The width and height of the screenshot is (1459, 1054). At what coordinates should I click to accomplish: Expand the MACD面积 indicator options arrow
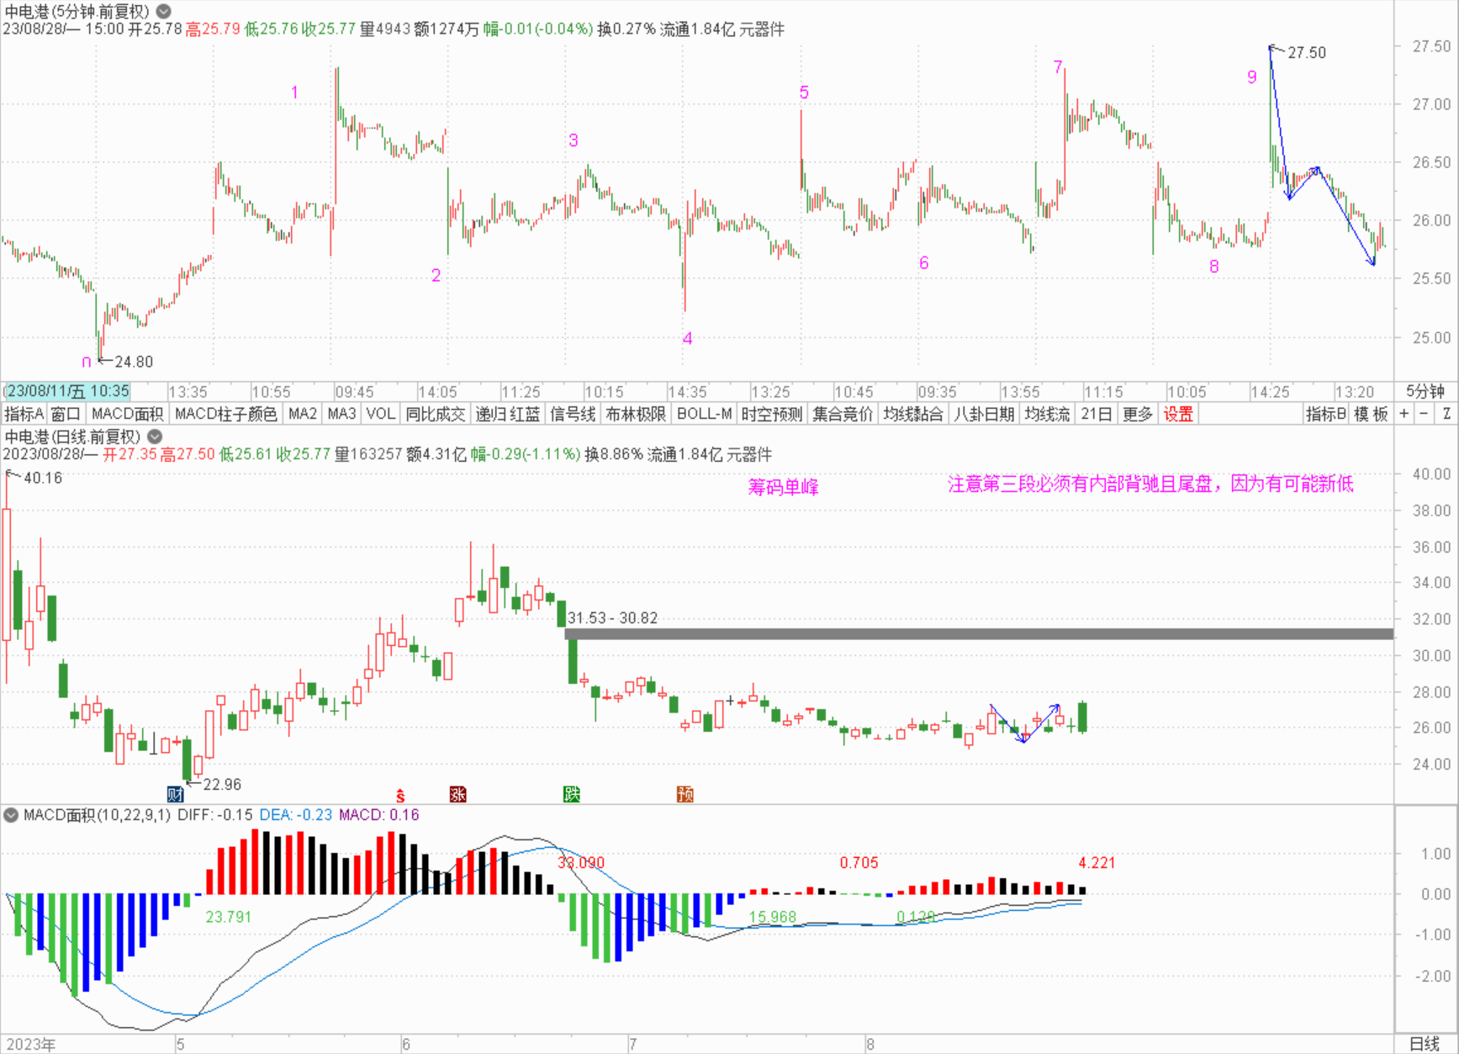(12, 814)
